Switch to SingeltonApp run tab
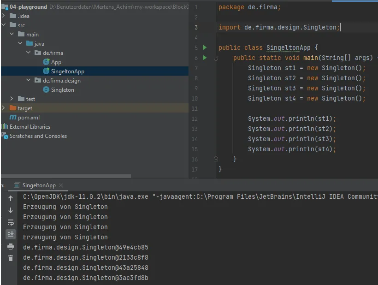Image resolution: width=378 pixels, height=285 pixels. [x=39, y=185]
